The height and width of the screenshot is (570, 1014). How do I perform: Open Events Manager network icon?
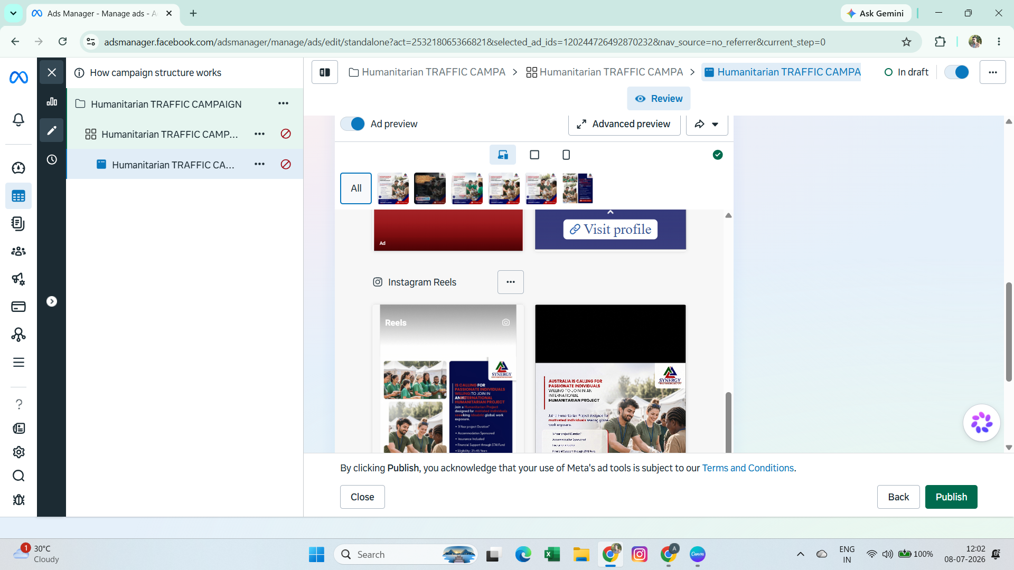pyautogui.click(x=18, y=335)
